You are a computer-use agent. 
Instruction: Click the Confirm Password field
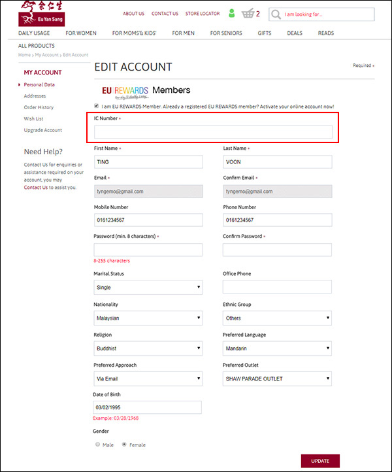277,250
